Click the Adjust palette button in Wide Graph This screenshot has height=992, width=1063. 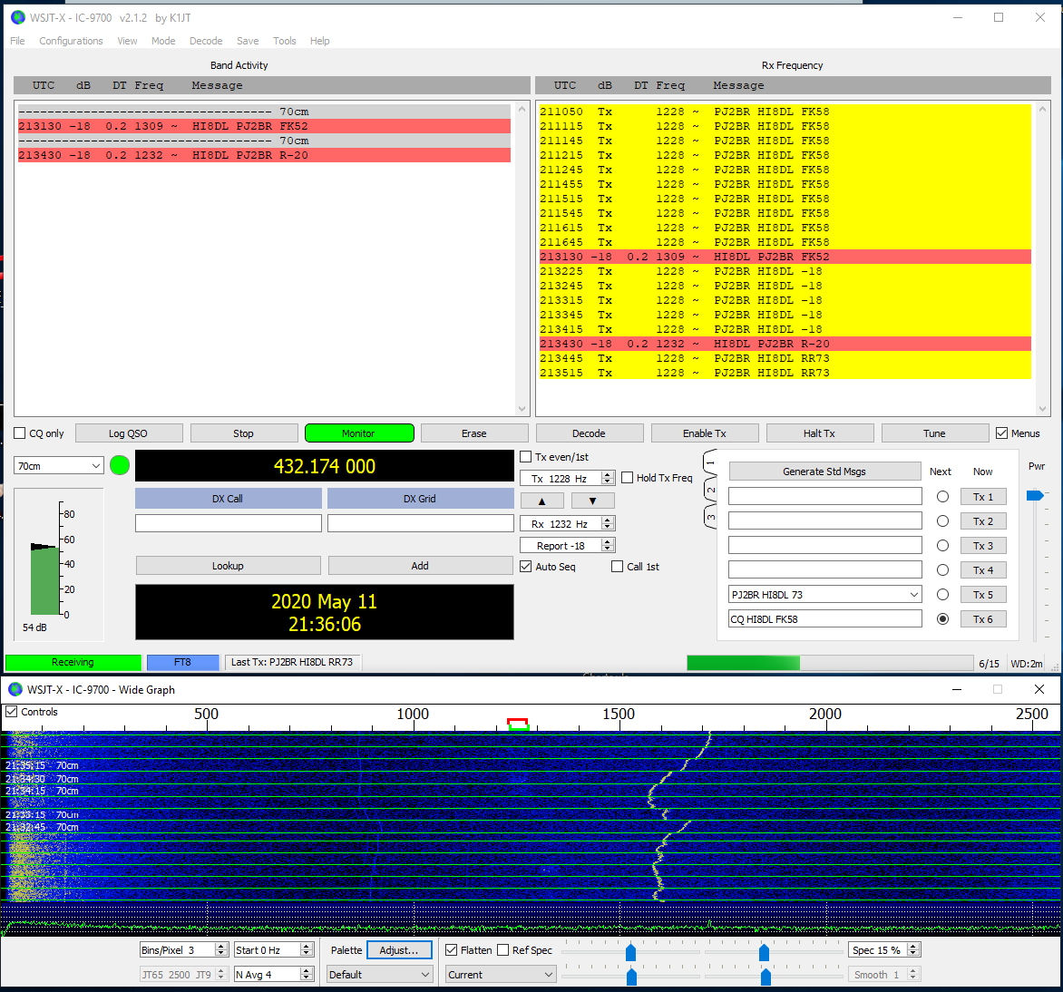[399, 949]
